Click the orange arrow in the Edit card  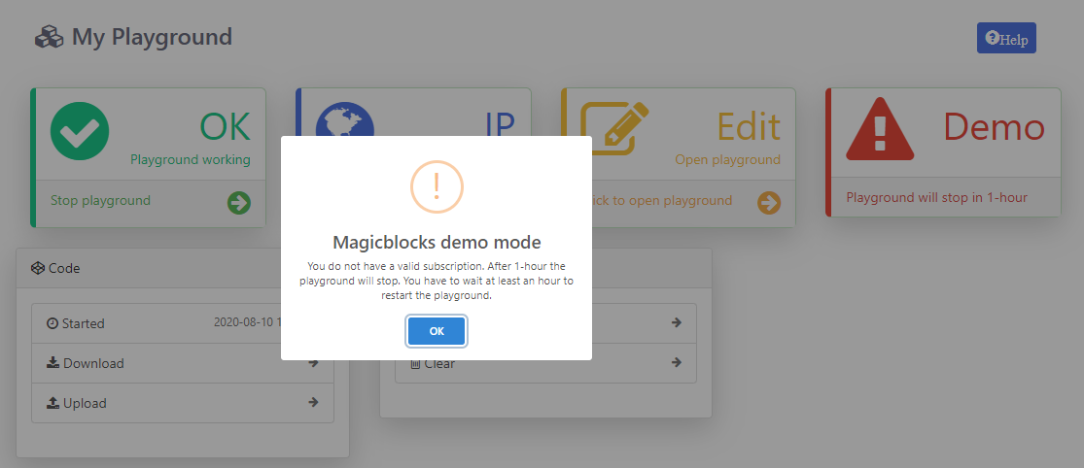[x=769, y=203]
